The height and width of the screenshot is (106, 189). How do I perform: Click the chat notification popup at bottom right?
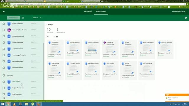click(x=177, y=97)
